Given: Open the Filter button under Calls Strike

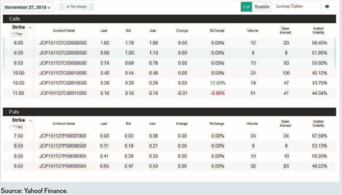Looking at the screenshot, I should pyautogui.click(x=19, y=34).
